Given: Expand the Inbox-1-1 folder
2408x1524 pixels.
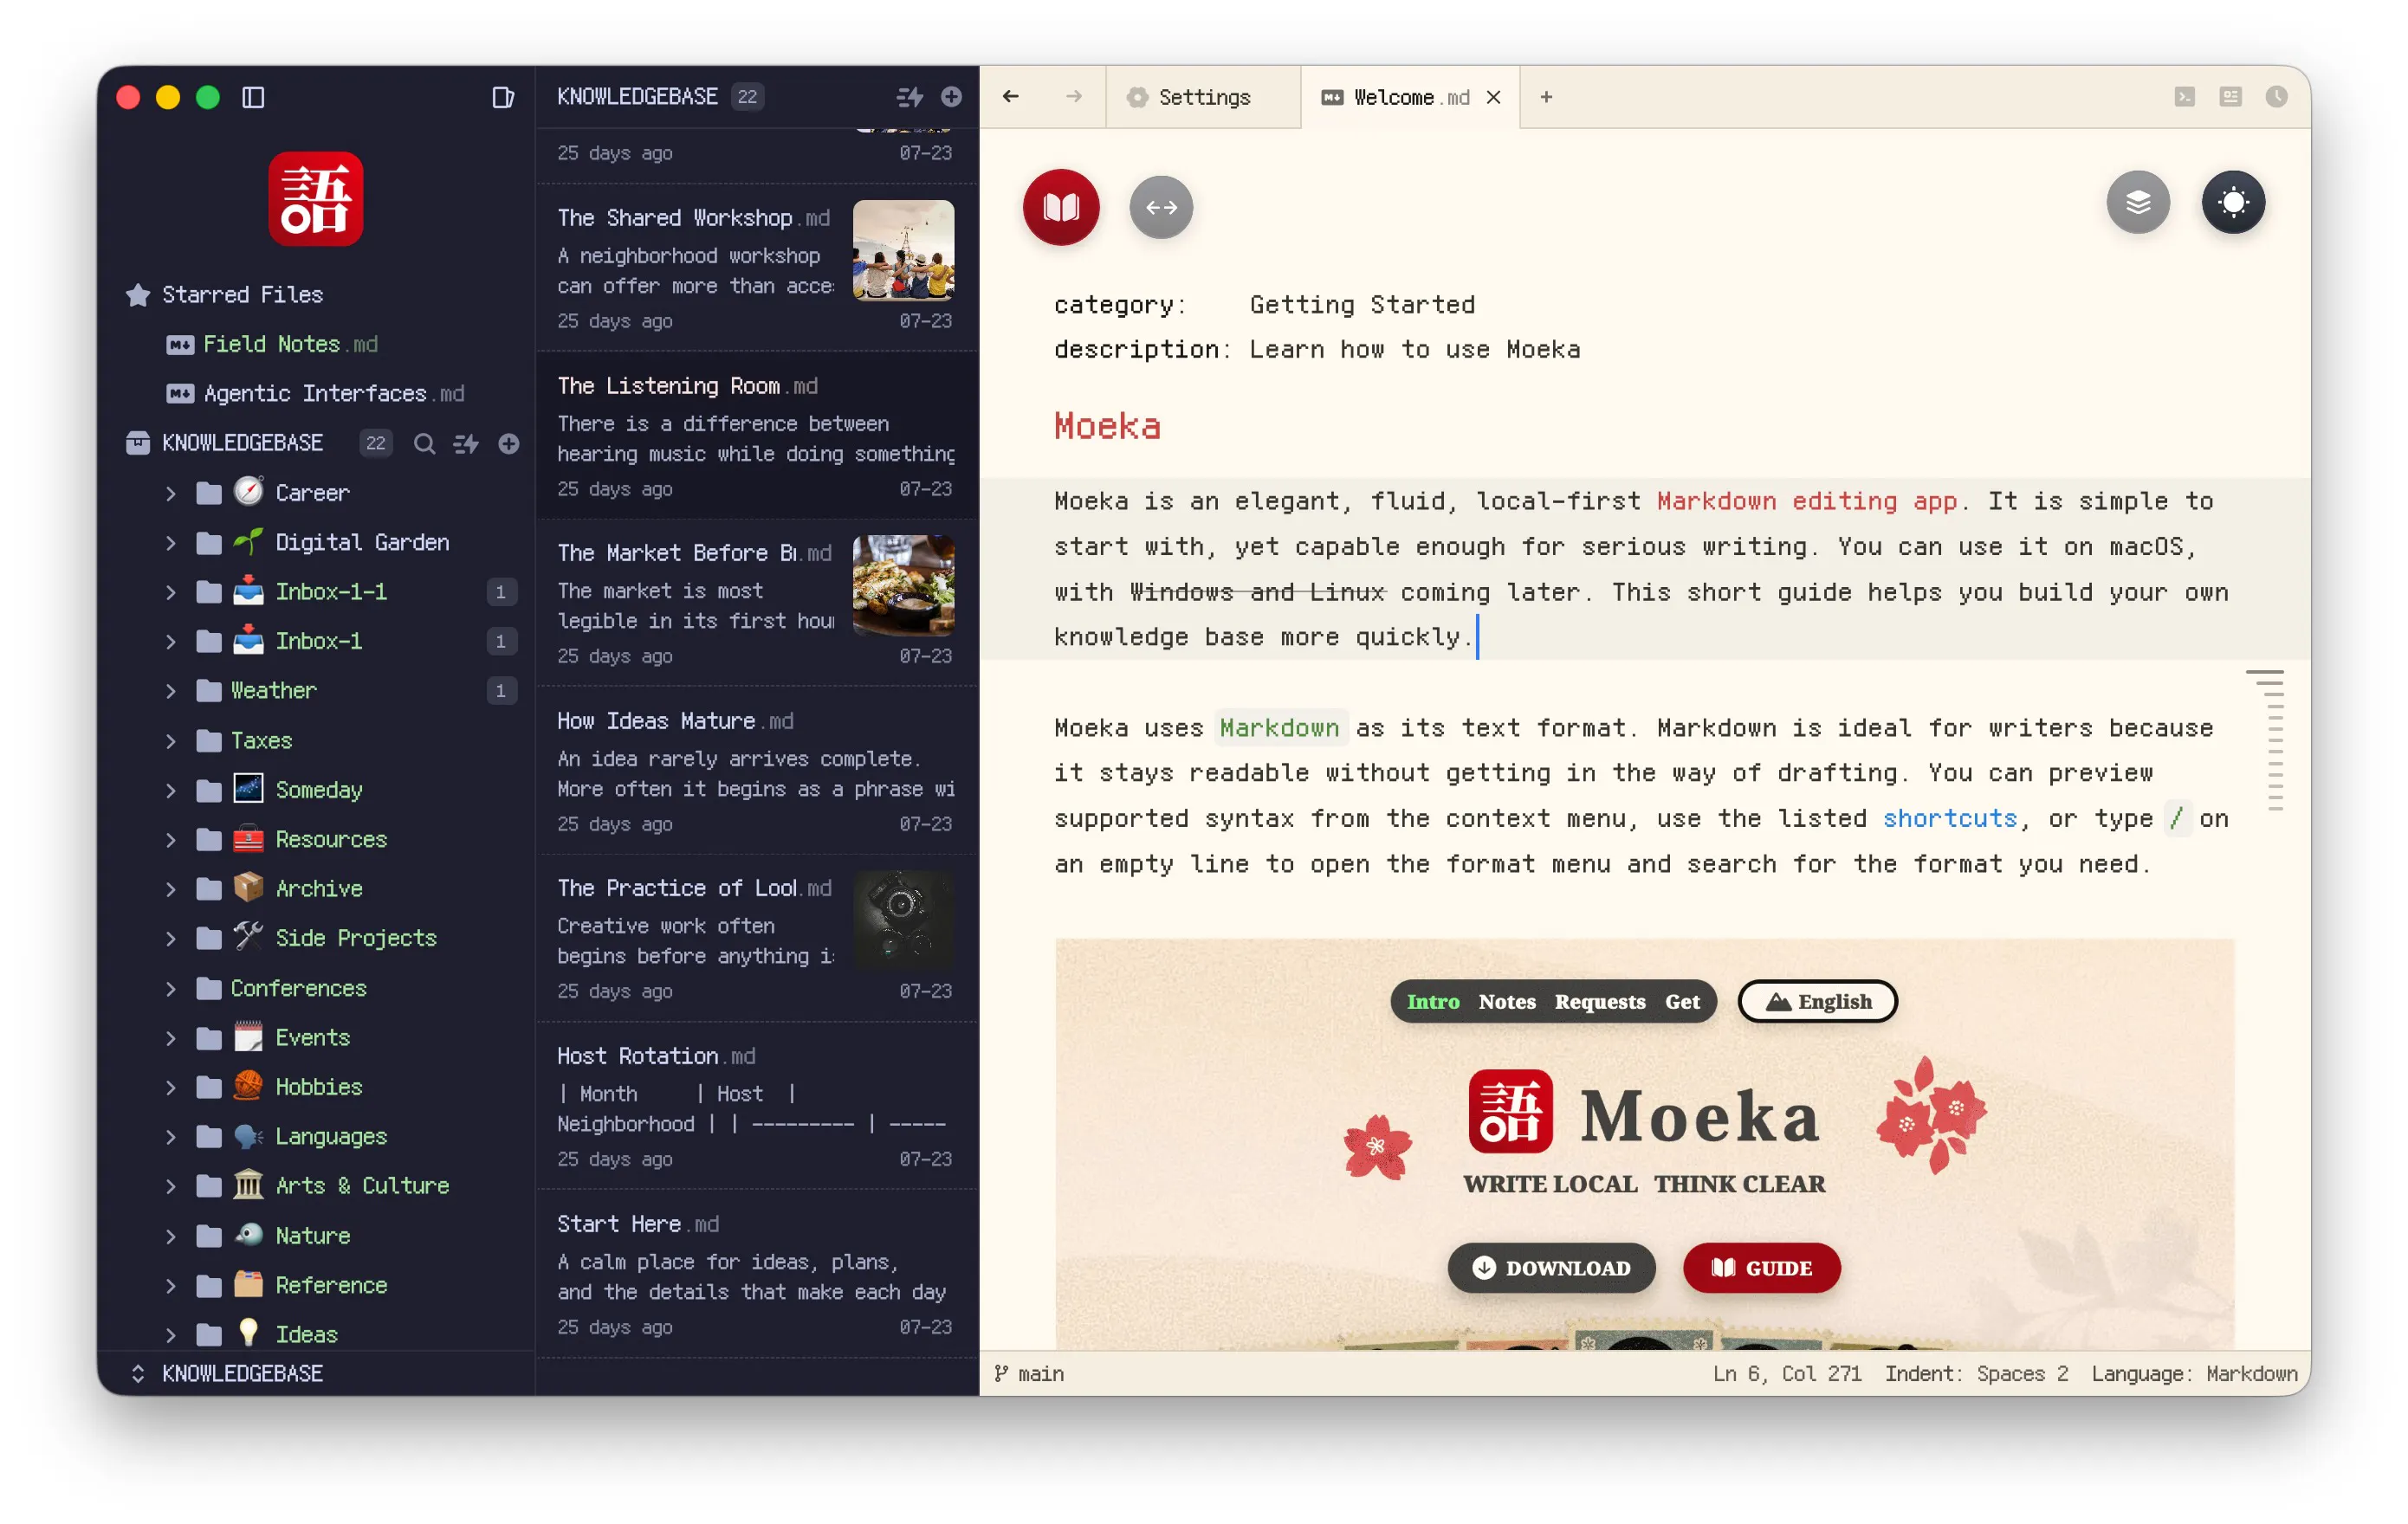Looking at the screenshot, I should (x=170, y=592).
